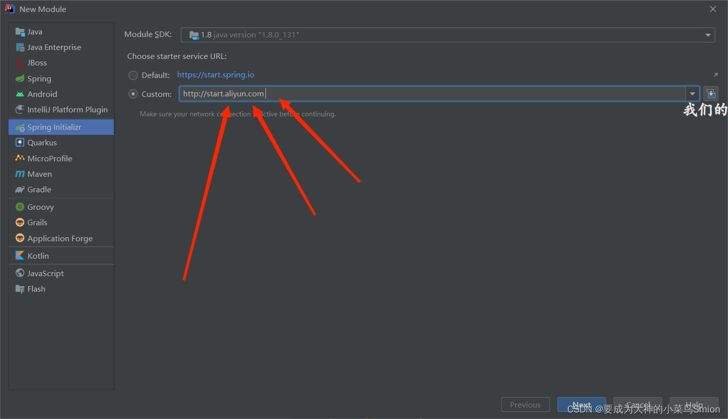Click the IntelliJ Platform Plugin label

point(67,110)
